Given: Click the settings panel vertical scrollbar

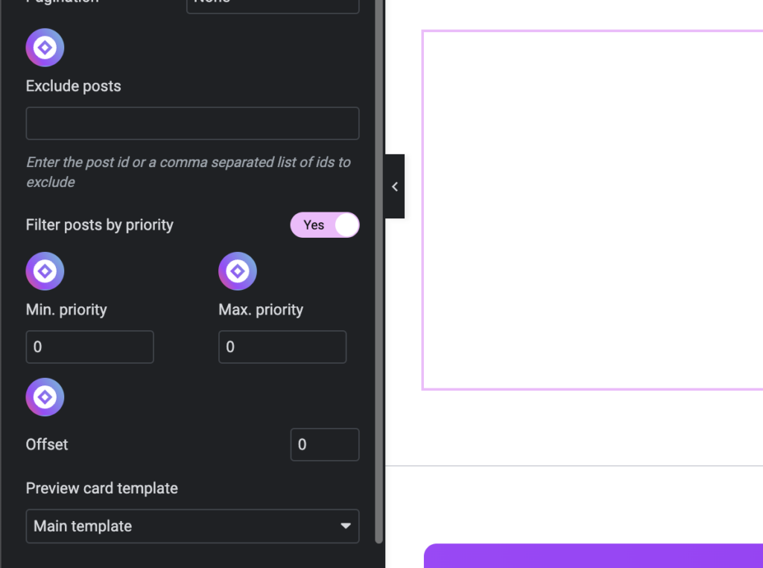Looking at the screenshot, I should pyautogui.click(x=379, y=268).
